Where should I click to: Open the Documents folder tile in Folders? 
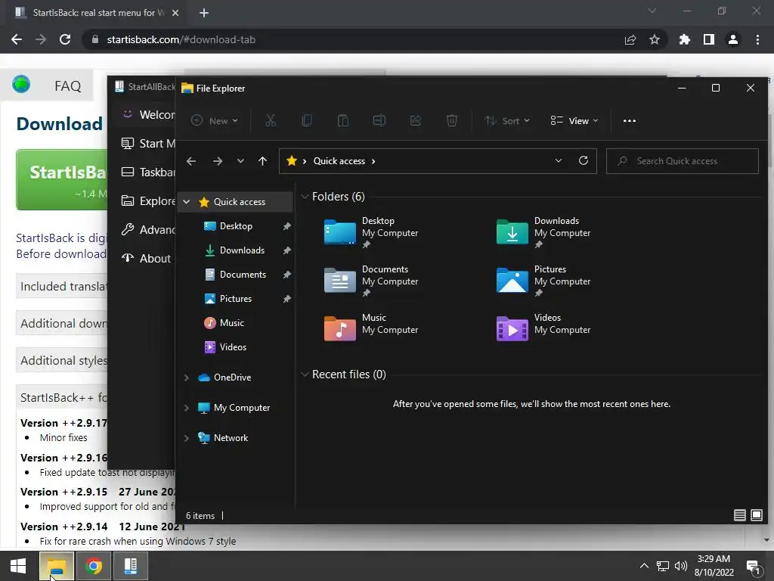[x=372, y=281]
